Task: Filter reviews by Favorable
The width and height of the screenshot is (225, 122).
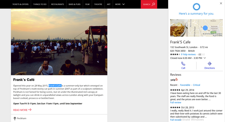Action: point(185,85)
